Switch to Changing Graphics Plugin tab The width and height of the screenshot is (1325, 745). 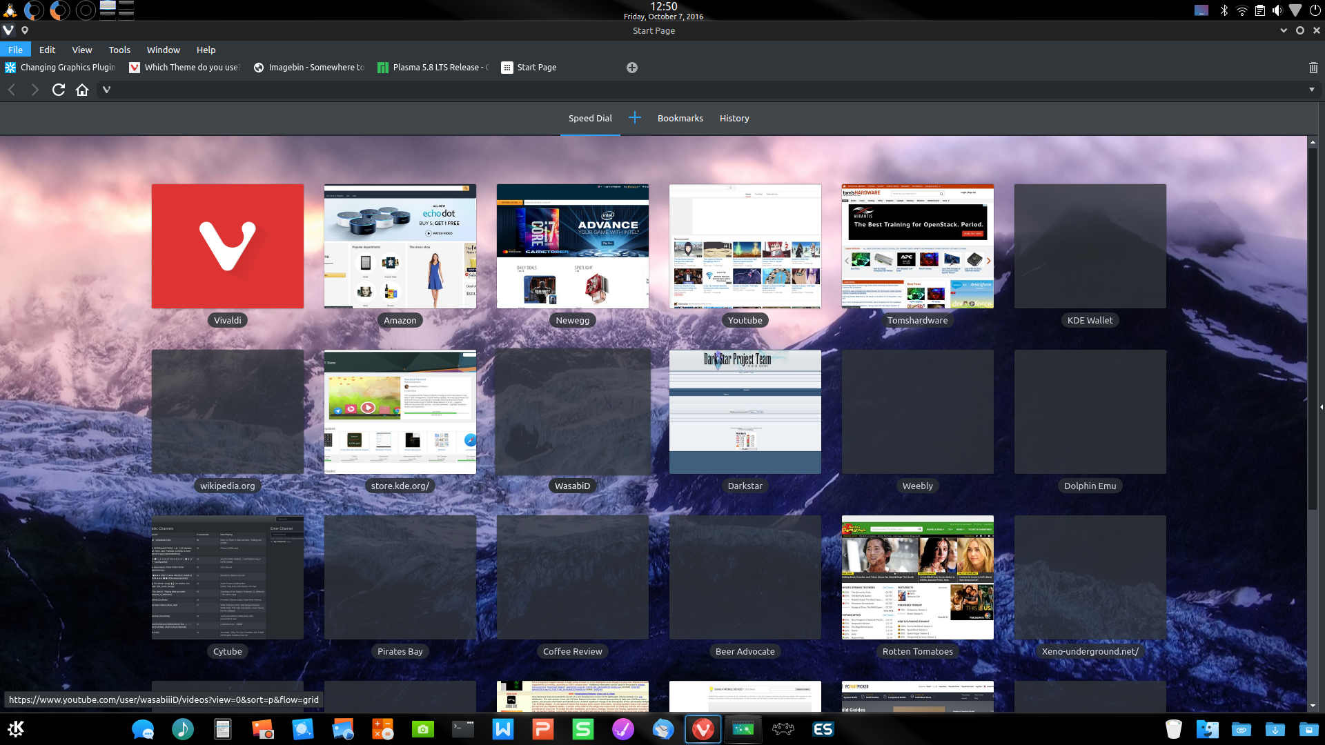[61, 68]
